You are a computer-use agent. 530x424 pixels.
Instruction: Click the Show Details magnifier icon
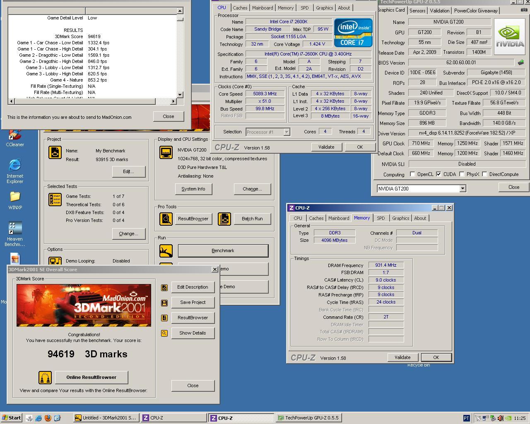point(164,333)
